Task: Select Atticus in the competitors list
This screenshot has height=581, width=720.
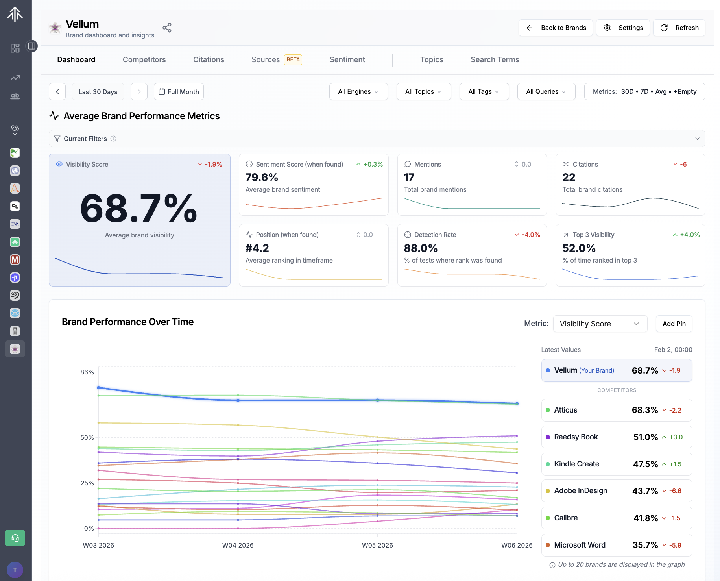Action: coord(616,410)
